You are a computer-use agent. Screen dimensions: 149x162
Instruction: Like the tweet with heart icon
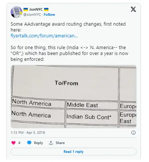[x=14, y=143]
